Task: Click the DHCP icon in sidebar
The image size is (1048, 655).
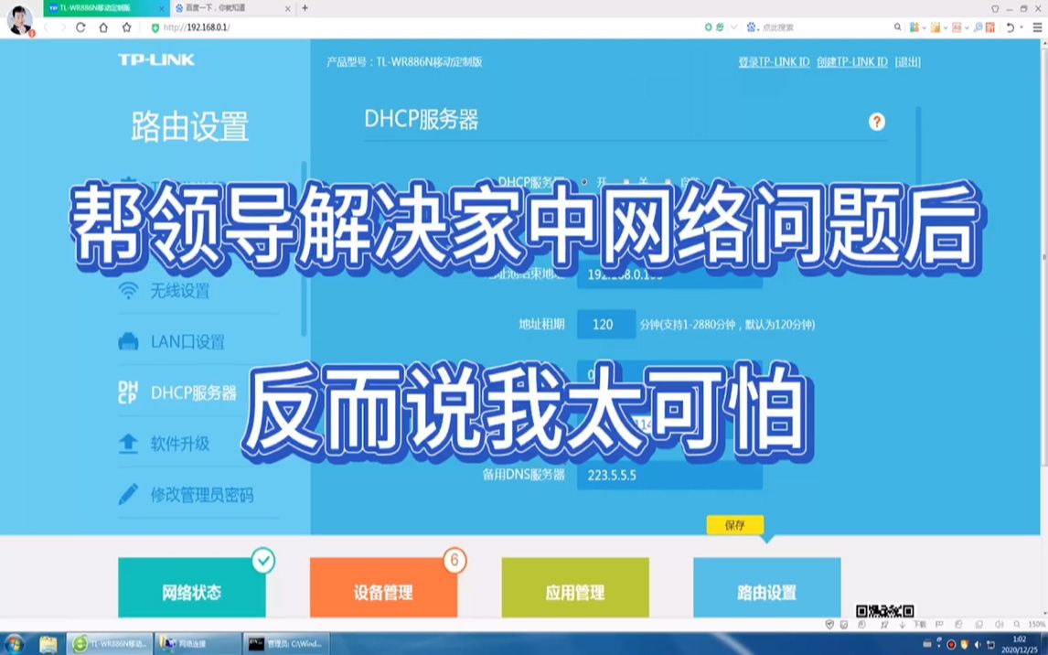Action: click(128, 392)
